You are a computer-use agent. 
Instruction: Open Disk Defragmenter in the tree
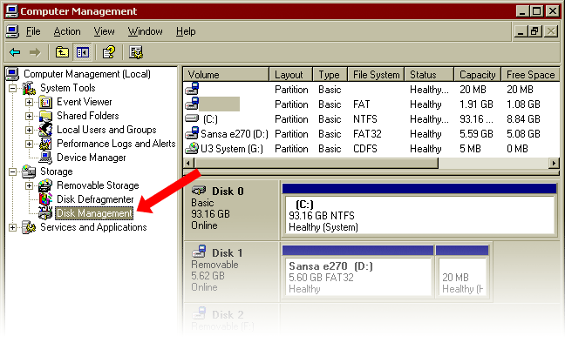[95, 199]
